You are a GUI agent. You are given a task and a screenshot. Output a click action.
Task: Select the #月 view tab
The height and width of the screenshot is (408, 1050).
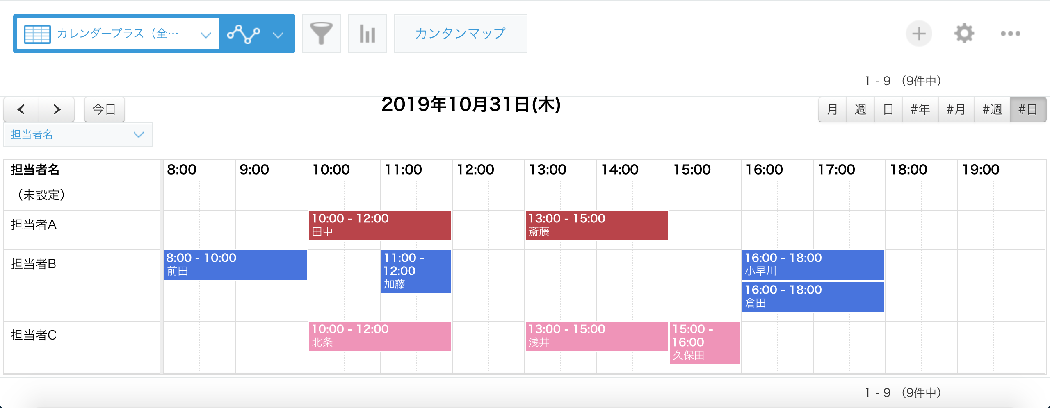[956, 109]
